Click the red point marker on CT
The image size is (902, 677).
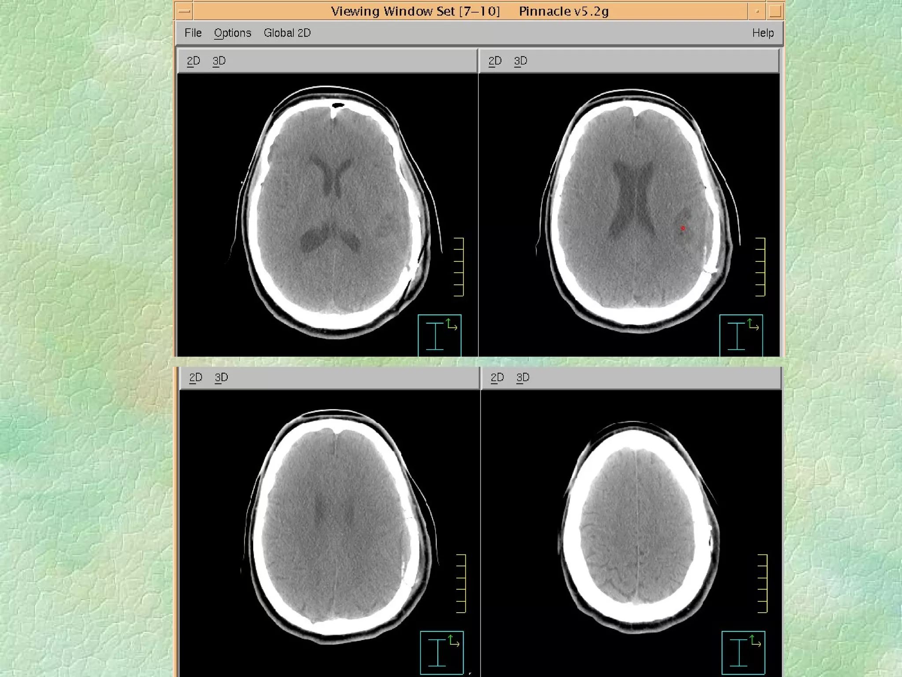pos(683,228)
